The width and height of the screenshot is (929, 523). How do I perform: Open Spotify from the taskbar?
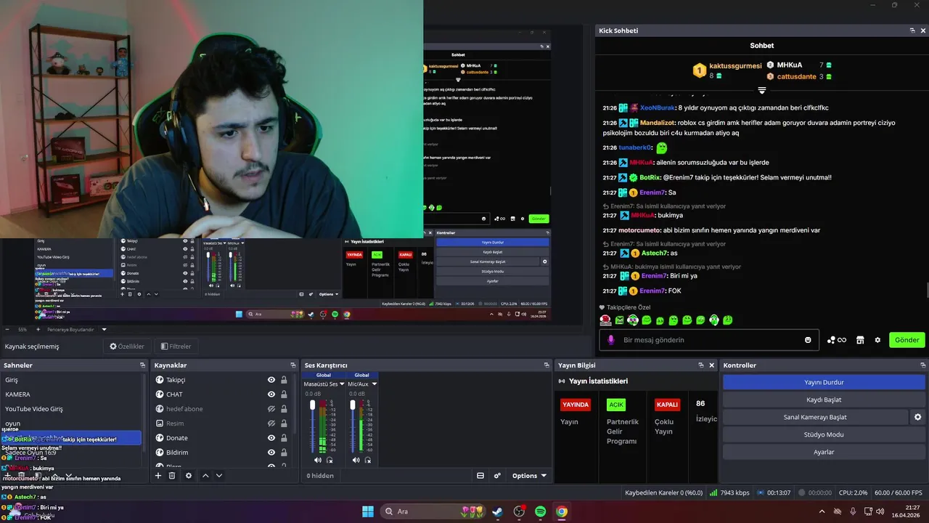coord(541,511)
